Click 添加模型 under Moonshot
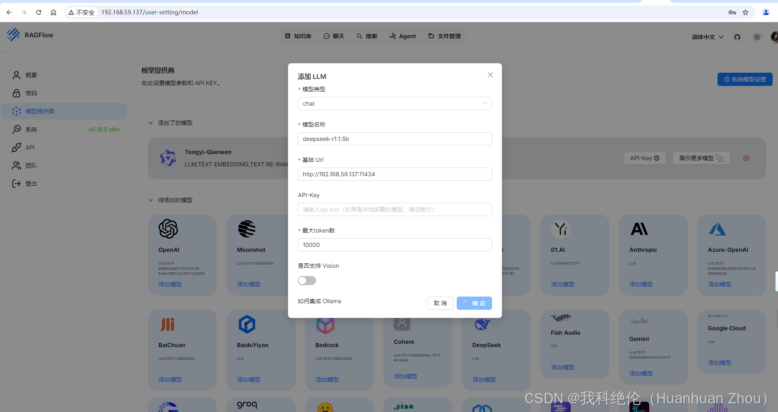The image size is (778, 412). click(249, 284)
